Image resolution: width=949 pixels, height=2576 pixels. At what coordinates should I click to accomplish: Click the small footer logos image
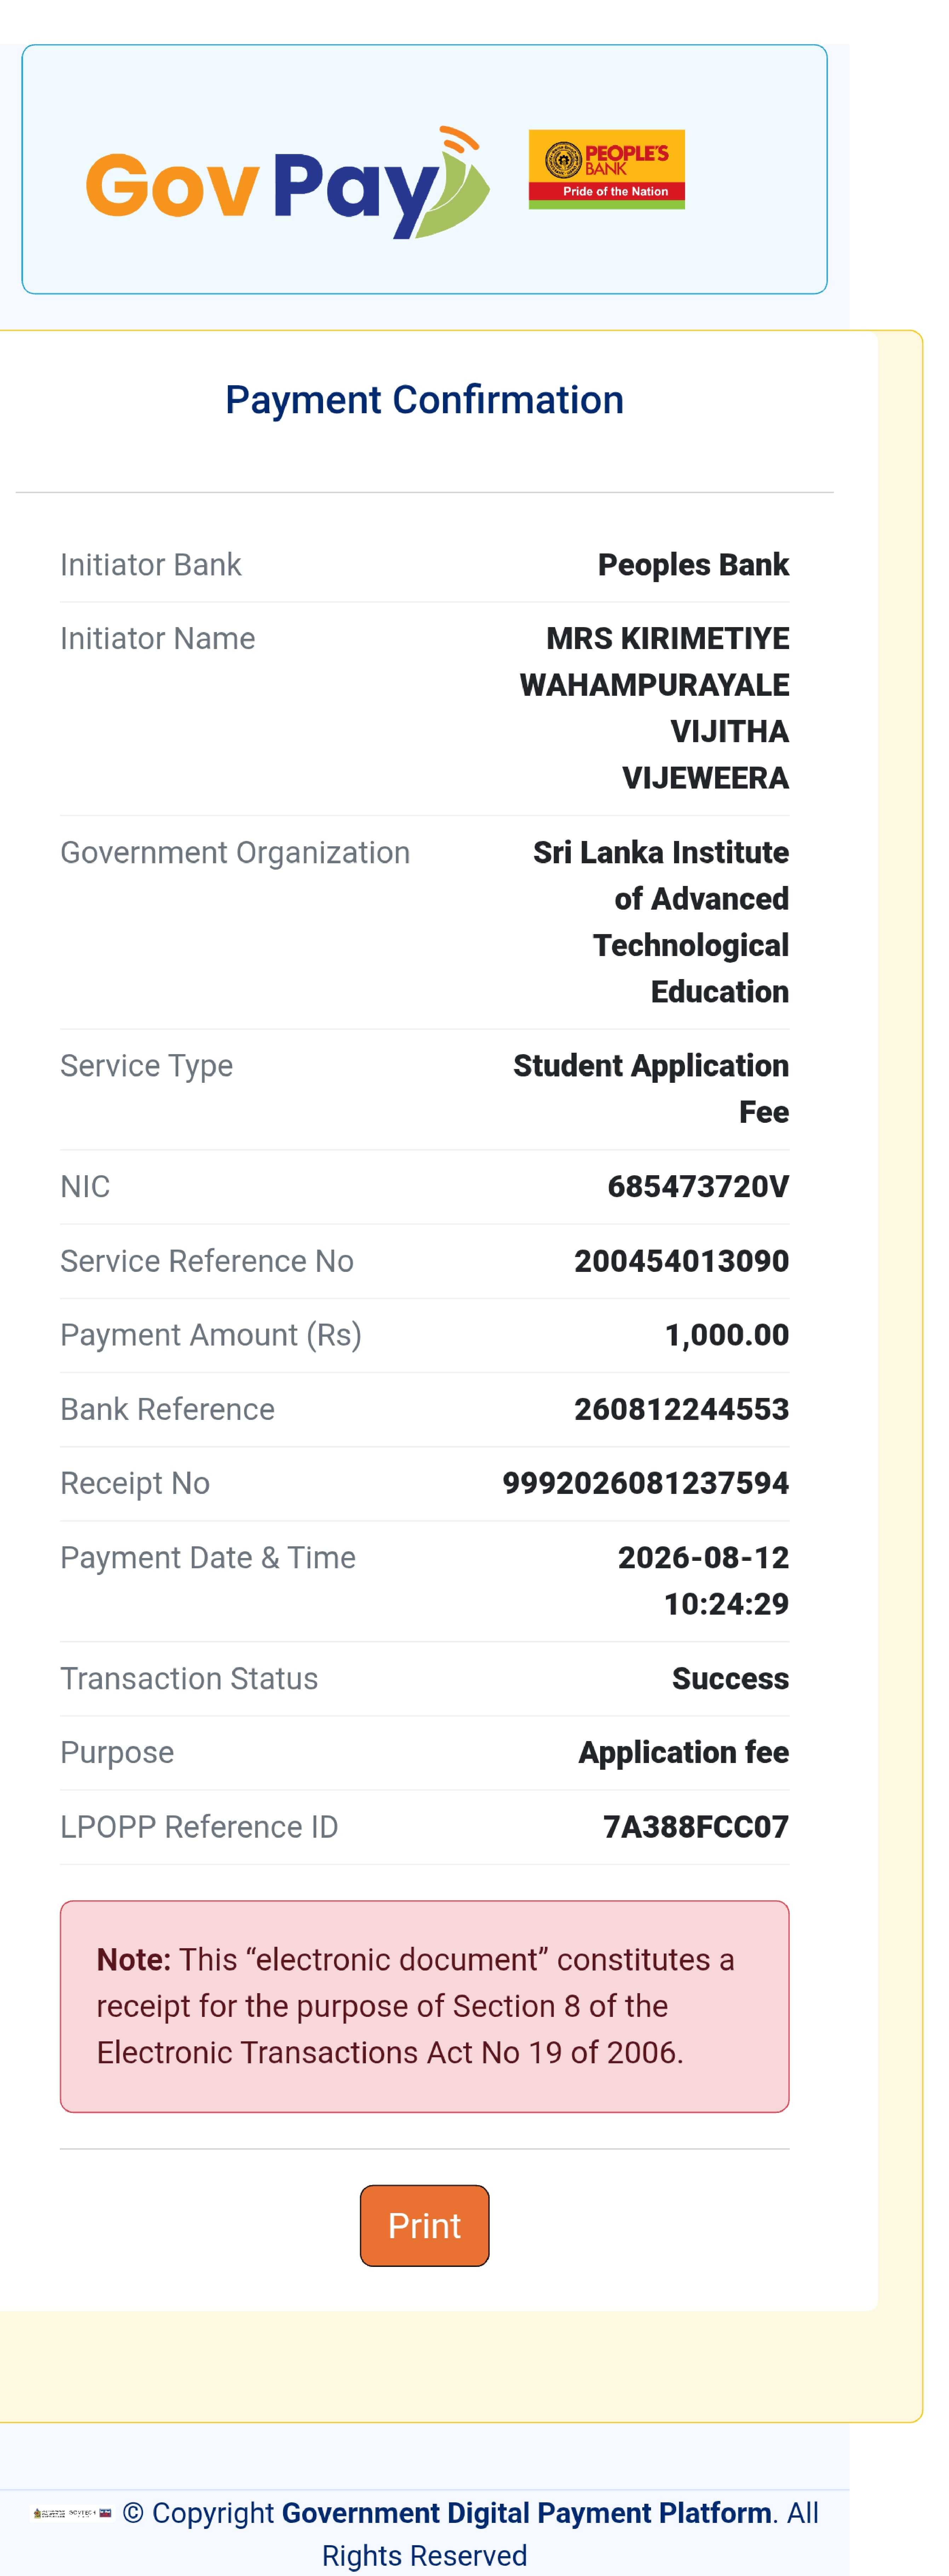(72, 2513)
